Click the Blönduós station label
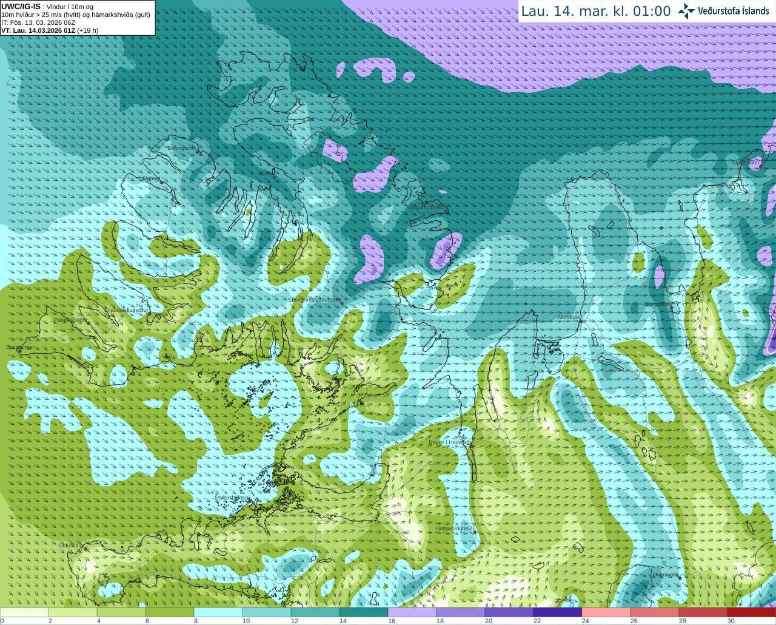This screenshot has width=776, height=625. click(x=569, y=317)
